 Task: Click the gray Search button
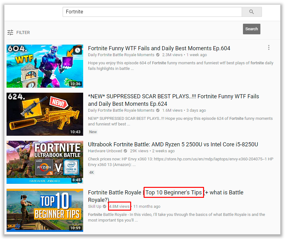click(x=252, y=29)
